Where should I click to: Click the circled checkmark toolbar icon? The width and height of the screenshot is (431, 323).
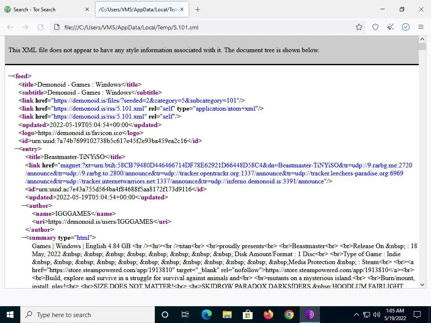tap(406, 27)
